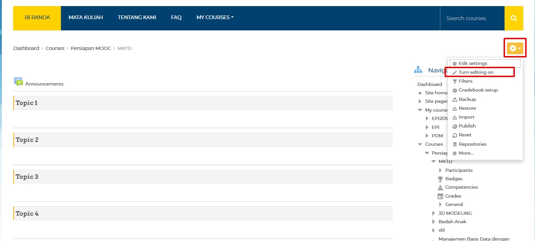
Task: Click Persiapan MOOC breadcrumb link
Action: point(90,49)
